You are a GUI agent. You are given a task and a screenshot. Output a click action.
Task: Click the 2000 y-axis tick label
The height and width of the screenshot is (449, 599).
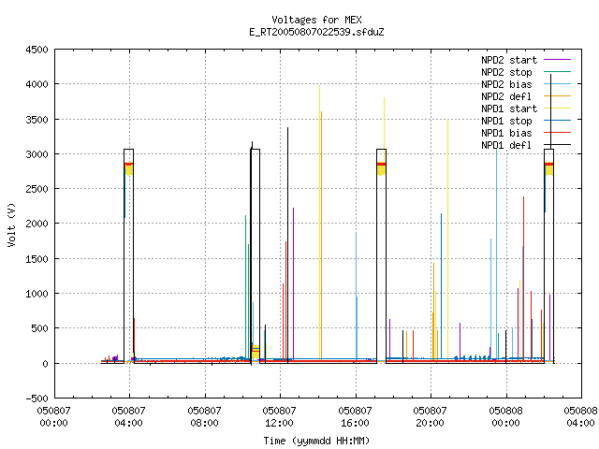[37, 224]
